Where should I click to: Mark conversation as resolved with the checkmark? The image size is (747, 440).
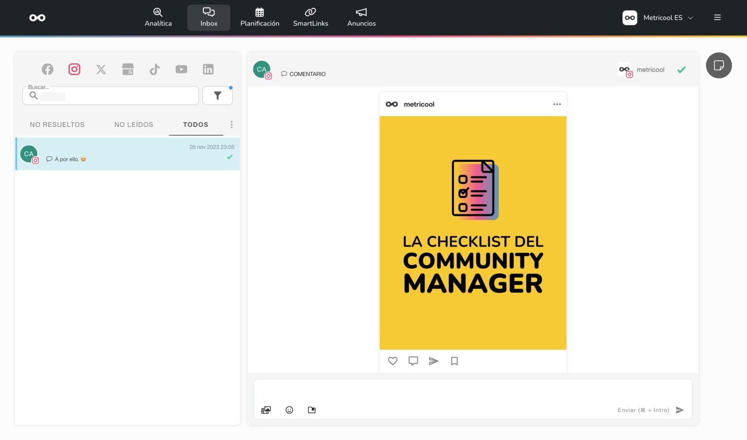tap(230, 157)
